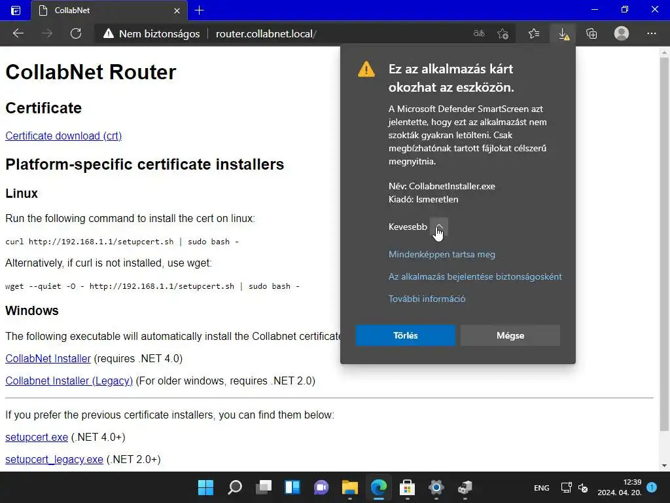
Task: Open the network tray icon
Action: point(567,487)
